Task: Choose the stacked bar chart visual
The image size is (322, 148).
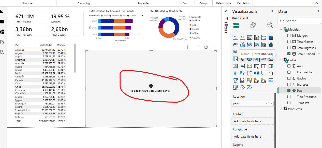Action: [235, 37]
